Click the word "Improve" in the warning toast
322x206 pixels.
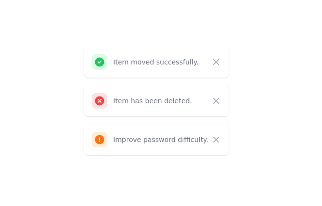(x=127, y=140)
